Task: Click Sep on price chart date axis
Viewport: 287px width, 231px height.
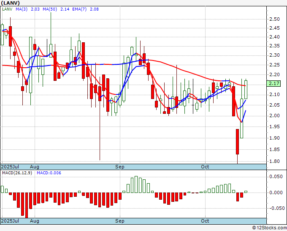Action: [120, 167]
